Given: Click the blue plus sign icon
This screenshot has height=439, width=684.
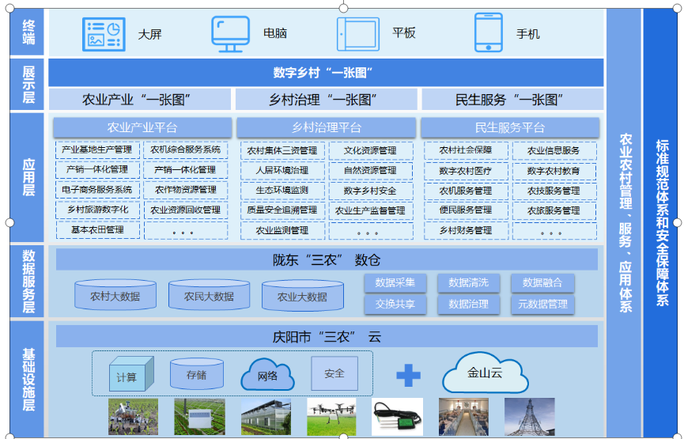Looking at the screenshot, I should (408, 374).
